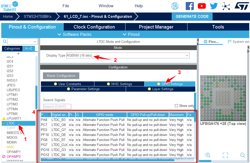Open ST Facebook page icon

click(x=190, y=6)
